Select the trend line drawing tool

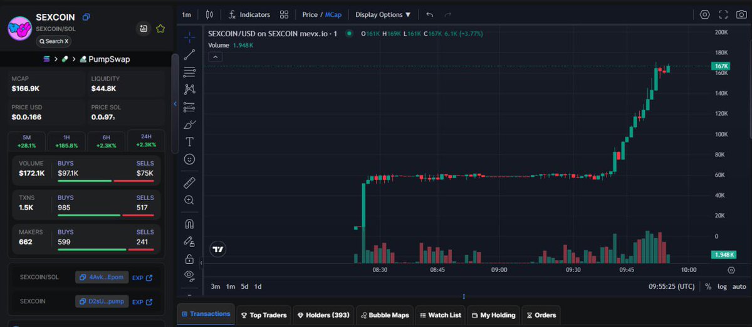click(x=189, y=55)
